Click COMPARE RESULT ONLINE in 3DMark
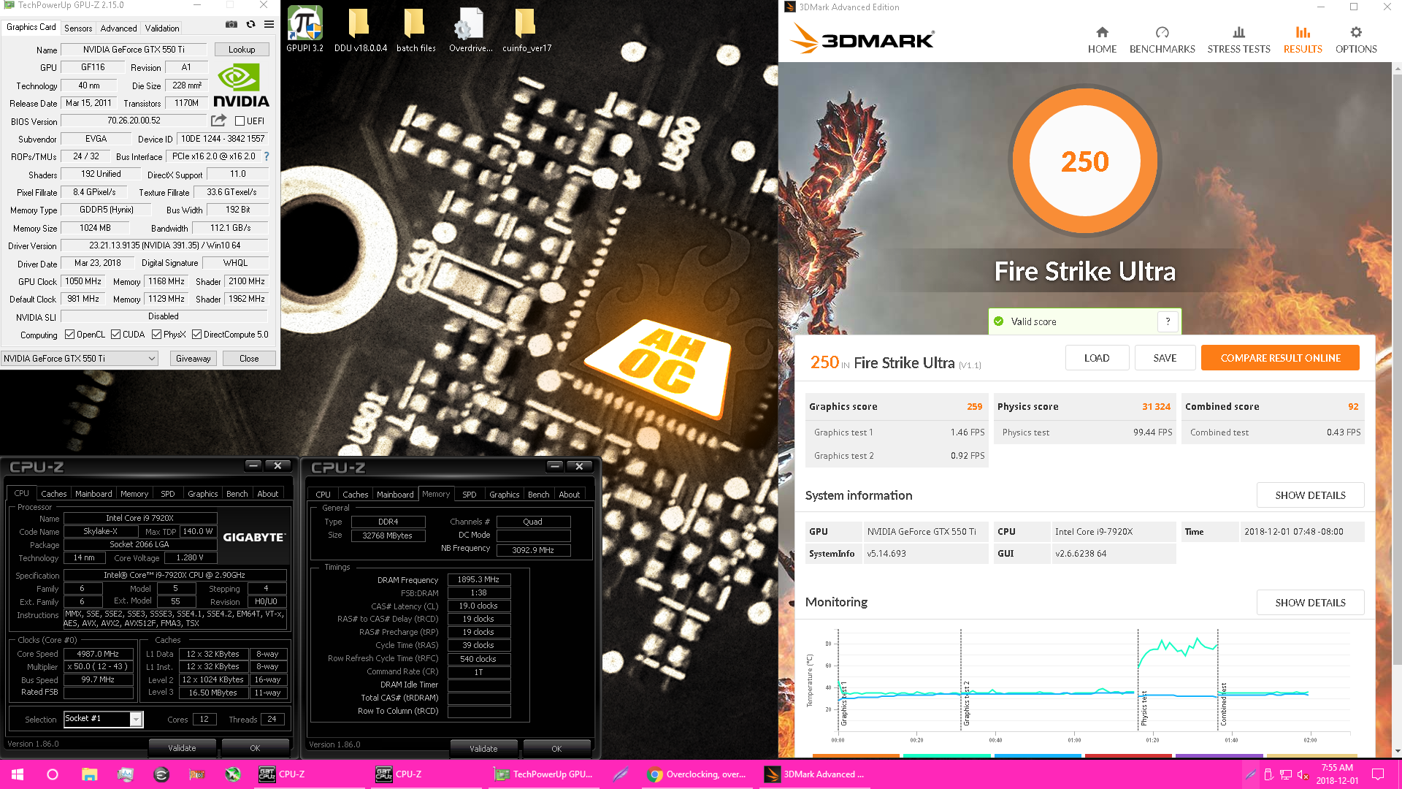Viewport: 1402px width, 789px height. pyautogui.click(x=1280, y=358)
